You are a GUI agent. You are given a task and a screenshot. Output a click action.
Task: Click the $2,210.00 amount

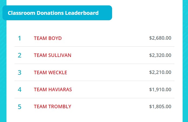[160, 72]
